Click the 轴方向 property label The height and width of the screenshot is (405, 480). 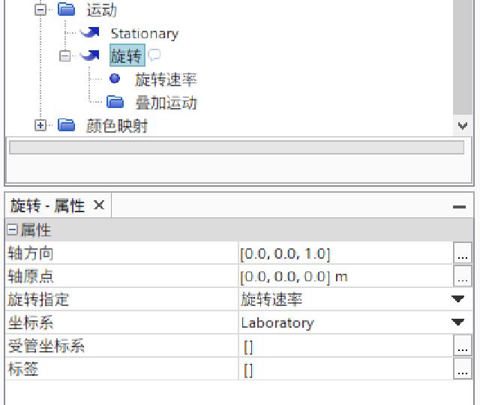[x=30, y=253]
